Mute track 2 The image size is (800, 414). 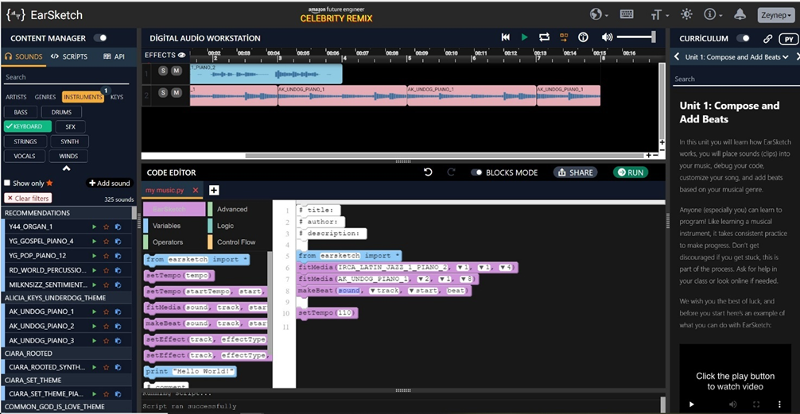coord(176,92)
